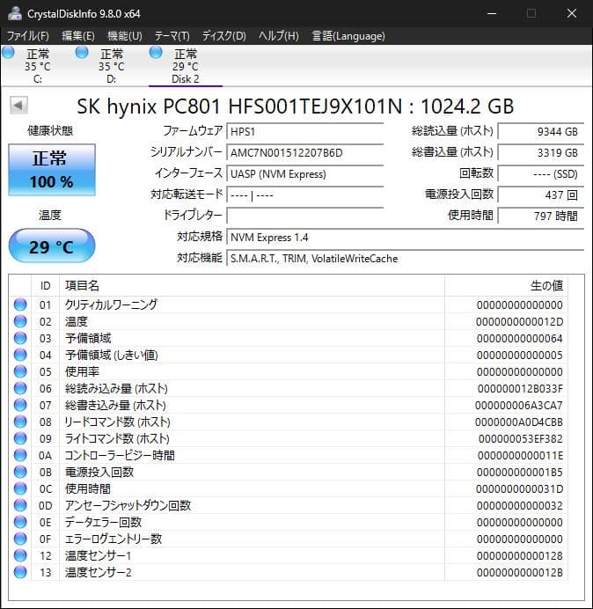Click the 電源投入回数 value 437 回
Viewport: 593px width, 609px height.
pos(540,194)
